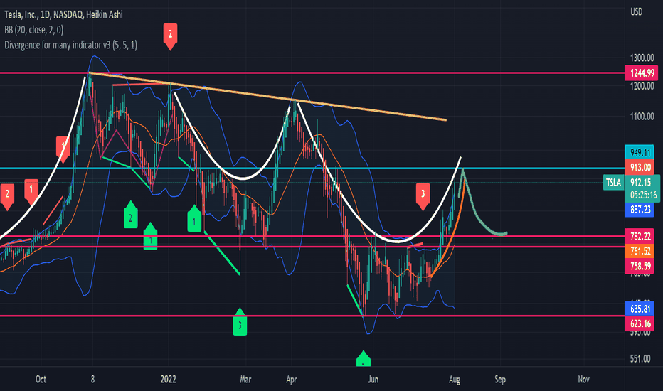
Task: Click the 2022 label on the time axis
Action: click(x=169, y=379)
